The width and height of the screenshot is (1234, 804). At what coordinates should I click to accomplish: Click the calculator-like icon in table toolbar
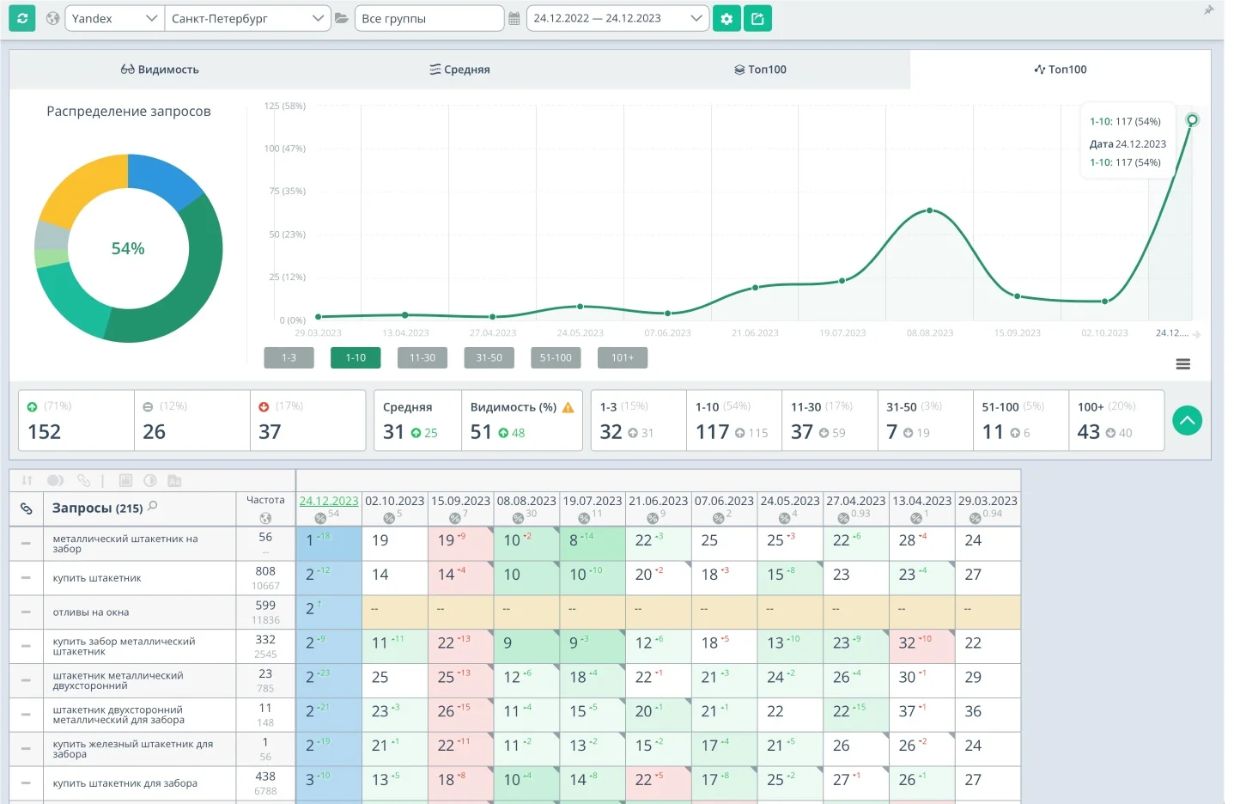pos(125,481)
